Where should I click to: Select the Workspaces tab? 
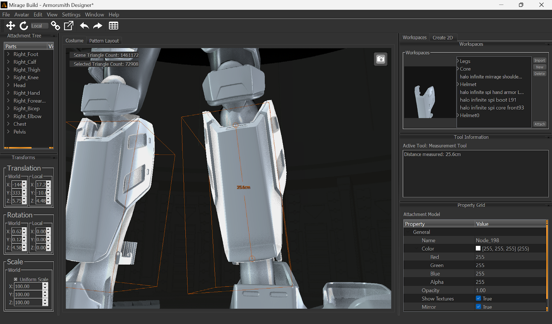415,37
